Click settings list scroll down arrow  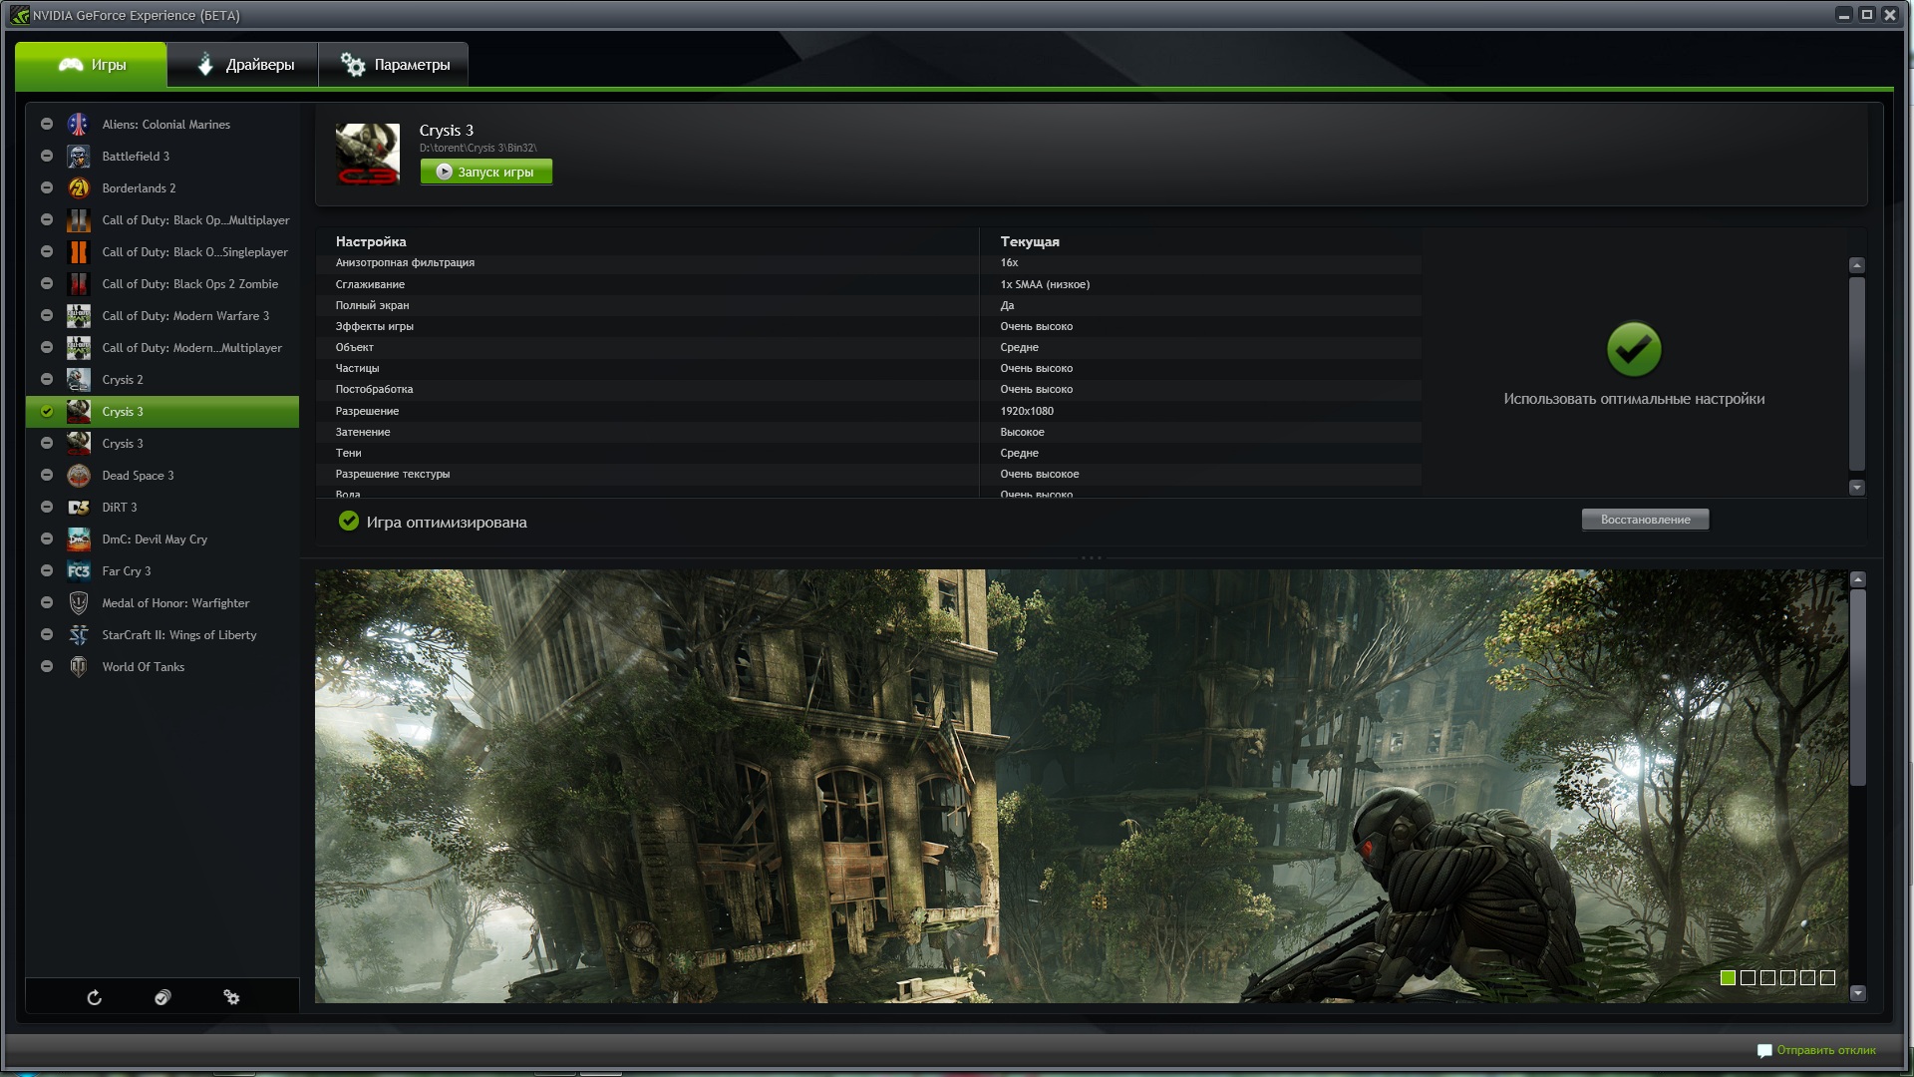click(x=1856, y=488)
